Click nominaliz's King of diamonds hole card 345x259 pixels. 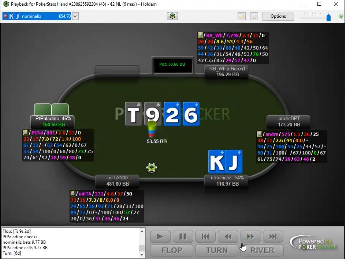(217, 162)
